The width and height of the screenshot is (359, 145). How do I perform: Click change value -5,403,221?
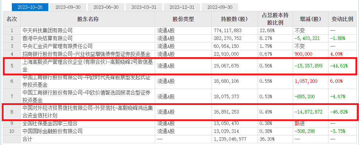tap(307, 38)
